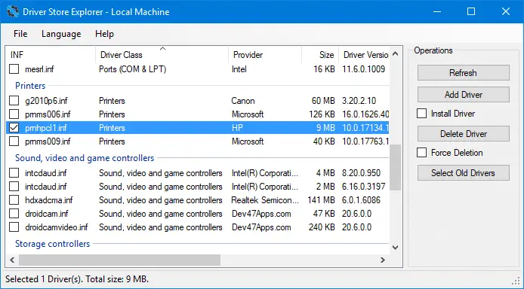Click the Driver Store Explorer app icon
The image size is (524, 289).
coord(12,12)
